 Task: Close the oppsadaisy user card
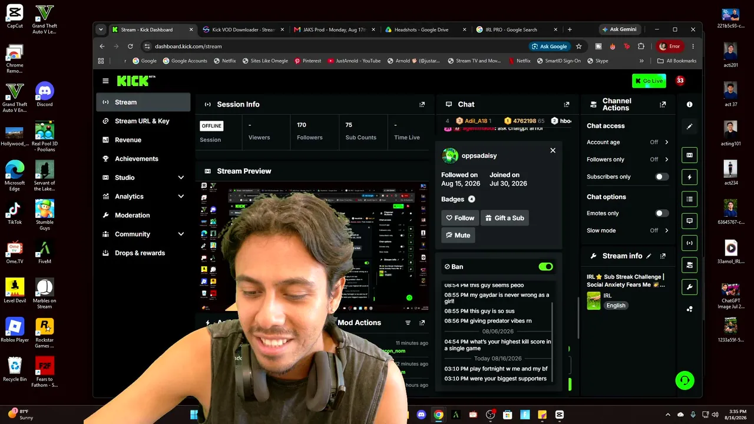(x=553, y=150)
